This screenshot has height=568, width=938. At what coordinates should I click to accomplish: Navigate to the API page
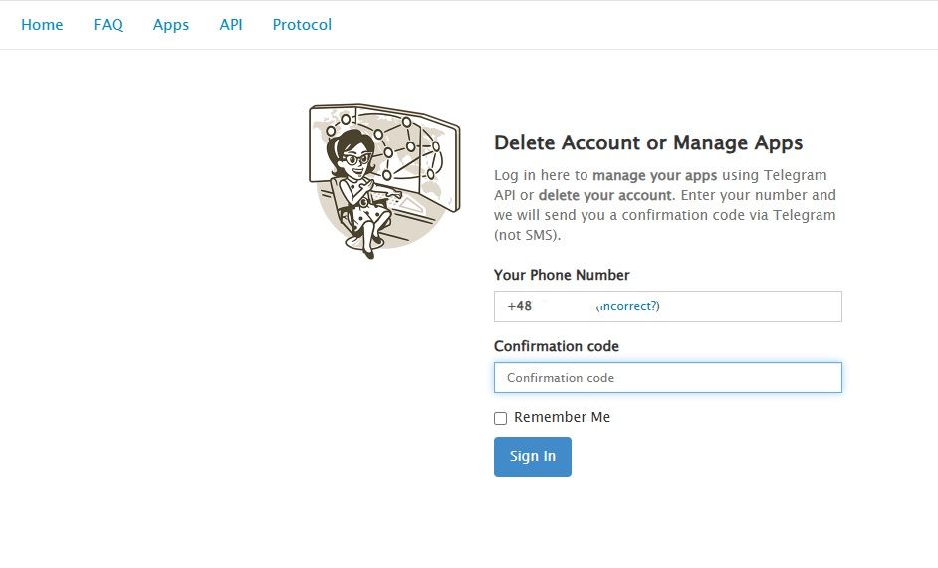pyautogui.click(x=231, y=25)
